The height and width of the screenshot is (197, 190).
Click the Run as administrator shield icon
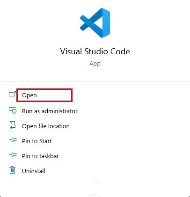pos(13,110)
